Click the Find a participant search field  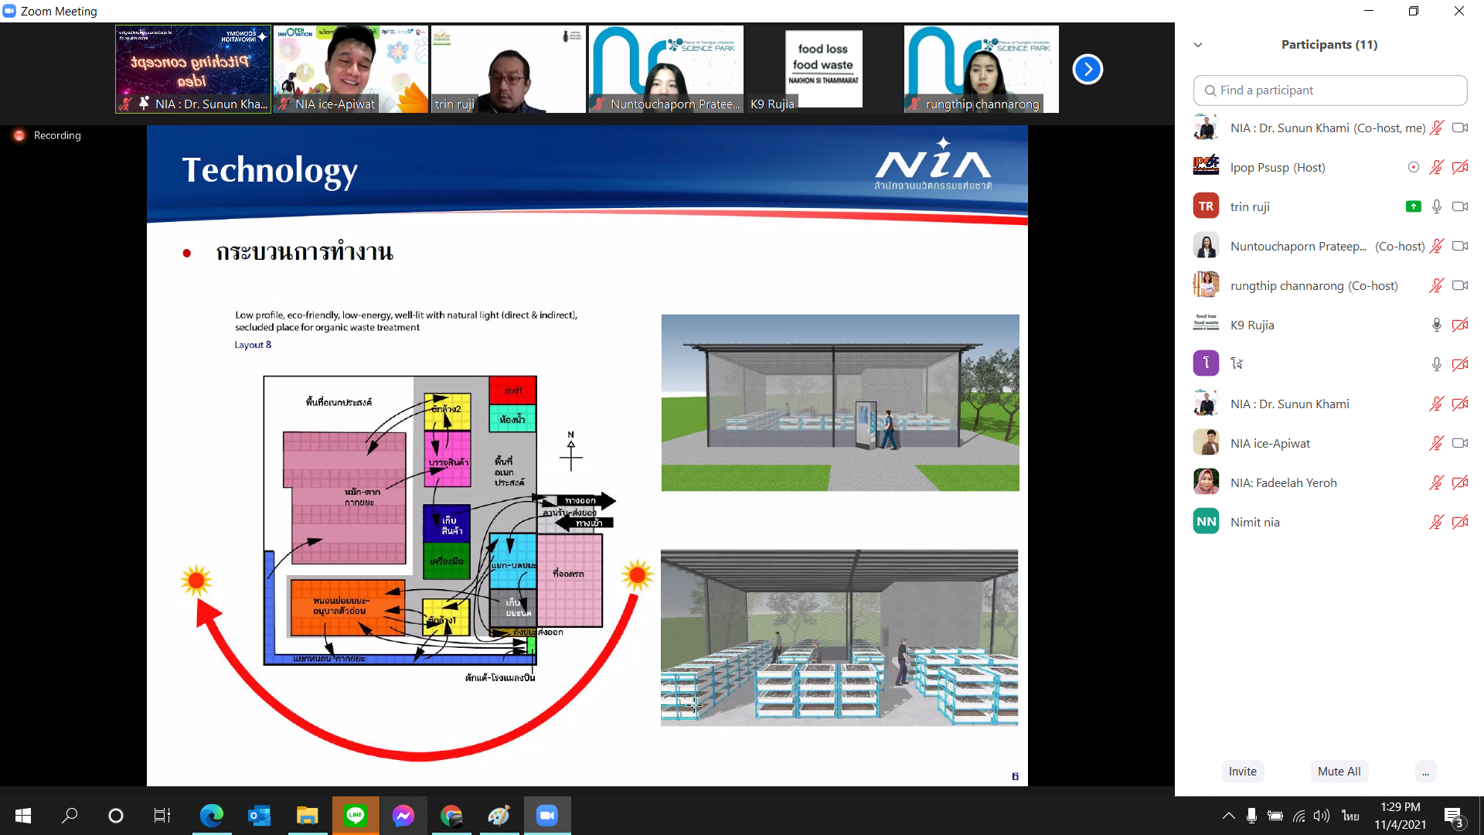[x=1329, y=90]
